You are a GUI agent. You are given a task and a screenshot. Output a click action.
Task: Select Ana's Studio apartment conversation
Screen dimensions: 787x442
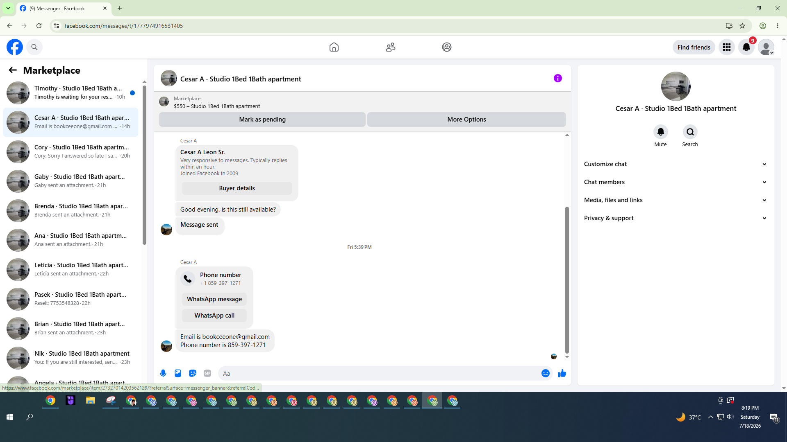[71, 240]
